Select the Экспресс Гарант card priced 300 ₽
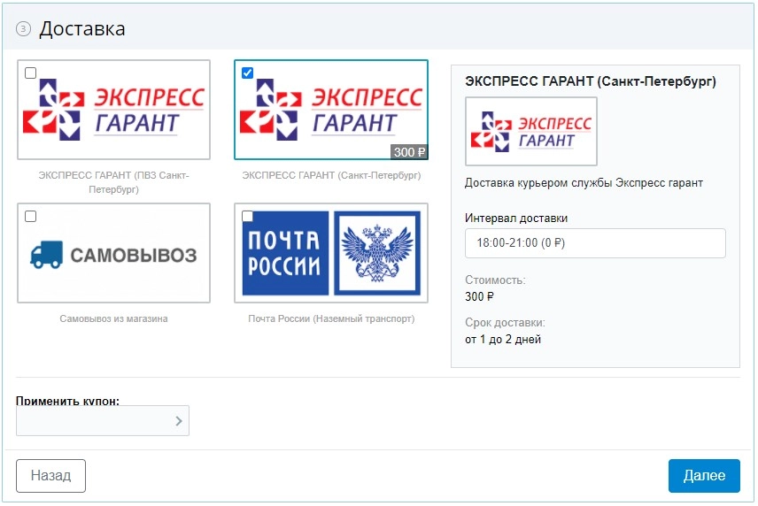 click(331, 110)
